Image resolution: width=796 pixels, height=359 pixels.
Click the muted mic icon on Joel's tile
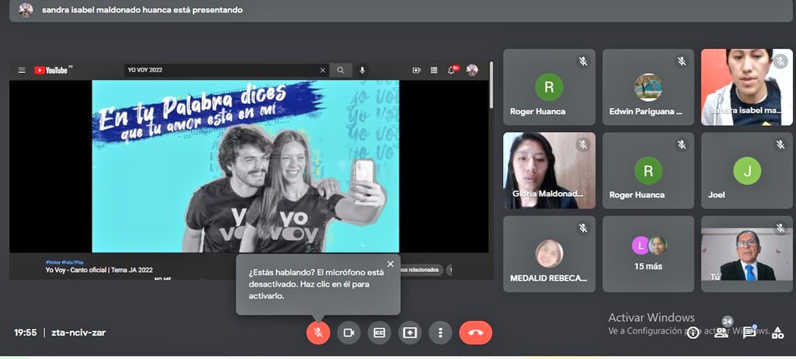(780, 145)
